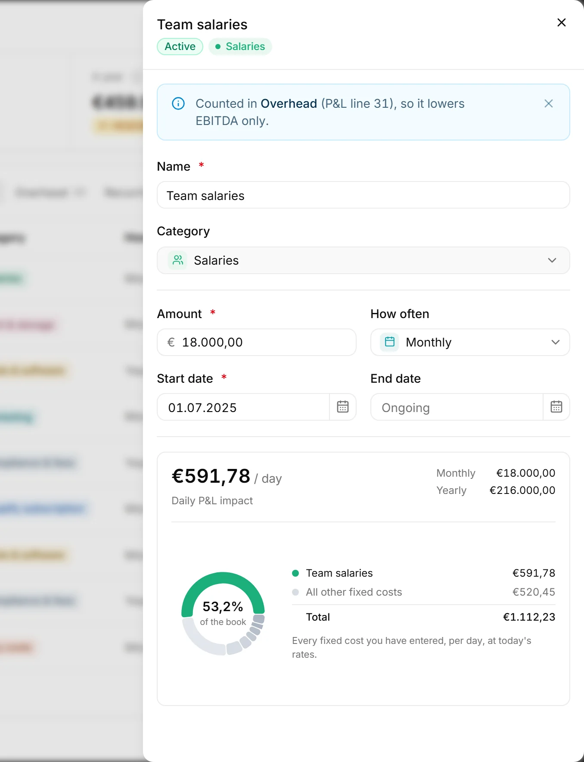Click the Start date field 01.07.2025

[x=243, y=407]
